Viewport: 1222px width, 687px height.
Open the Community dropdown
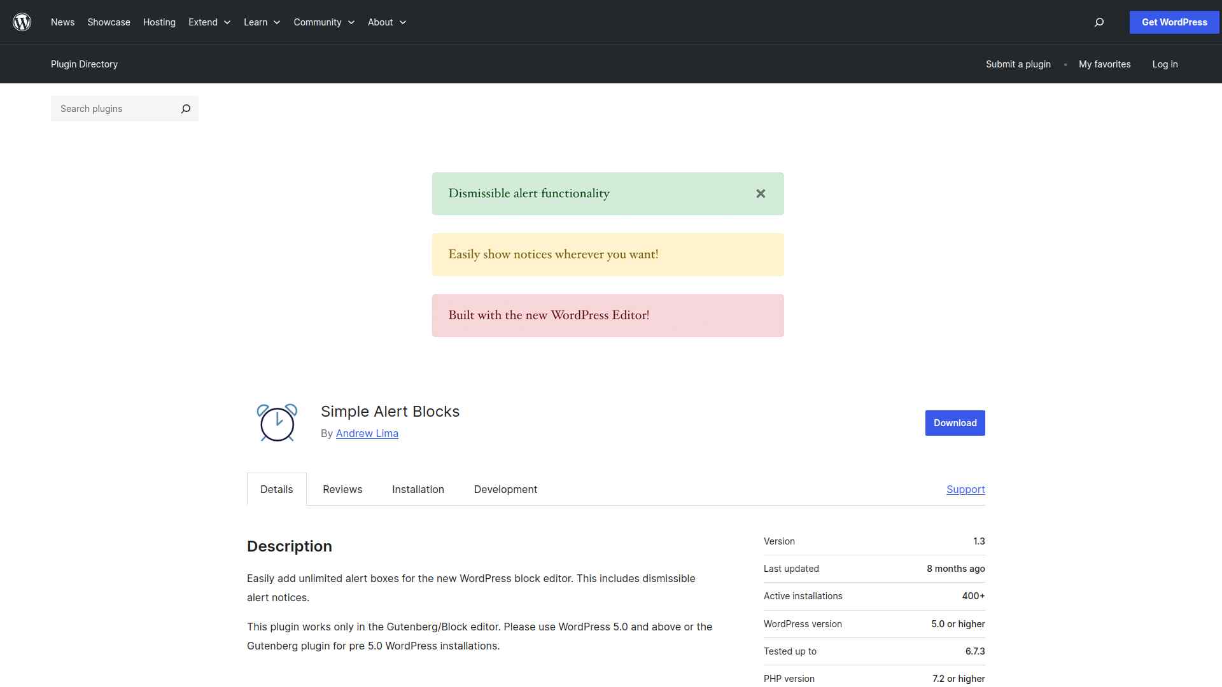pyautogui.click(x=323, y=22)
